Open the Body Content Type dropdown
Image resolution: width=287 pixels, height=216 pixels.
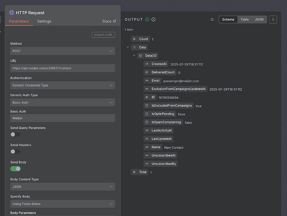click(x=63, y=187)
